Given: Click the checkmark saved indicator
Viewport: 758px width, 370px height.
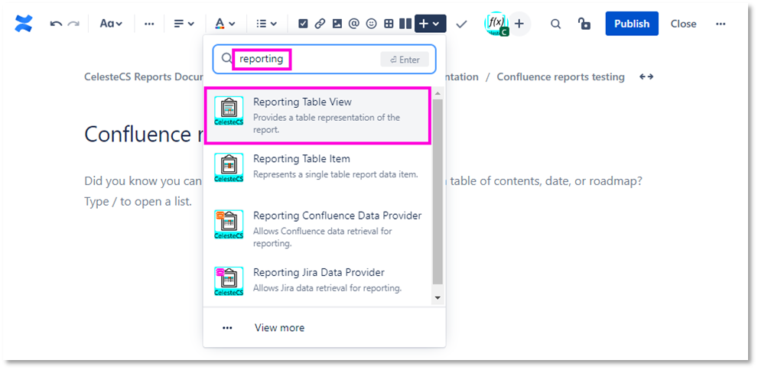Looking at the screenshot, I should pyautogui.click(x=461, y=24).
